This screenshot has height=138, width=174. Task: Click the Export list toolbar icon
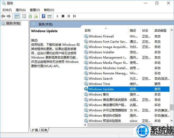click(36, 16)
